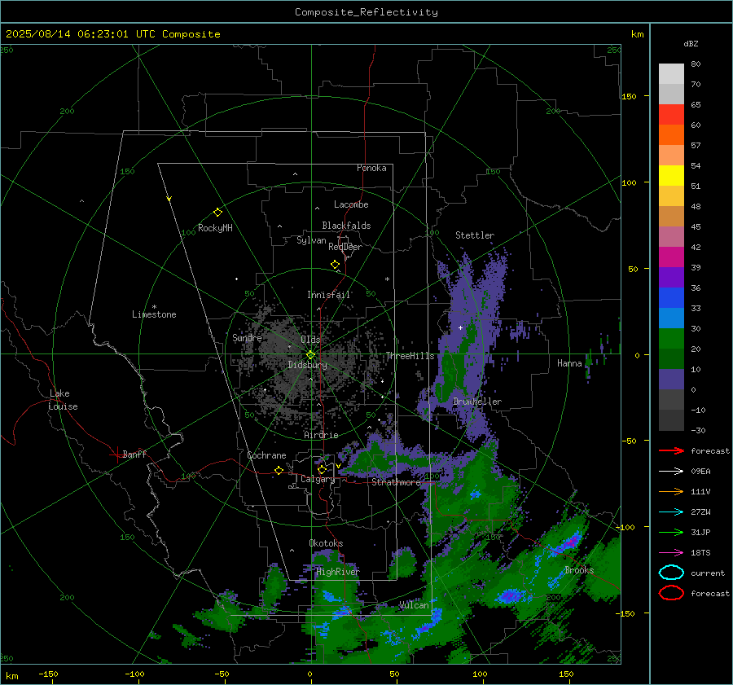Image resolution: width=733 pixels, height=685 pixels.
Task: Click the yellow diamond marker below RedDeer
Action: 336,265
